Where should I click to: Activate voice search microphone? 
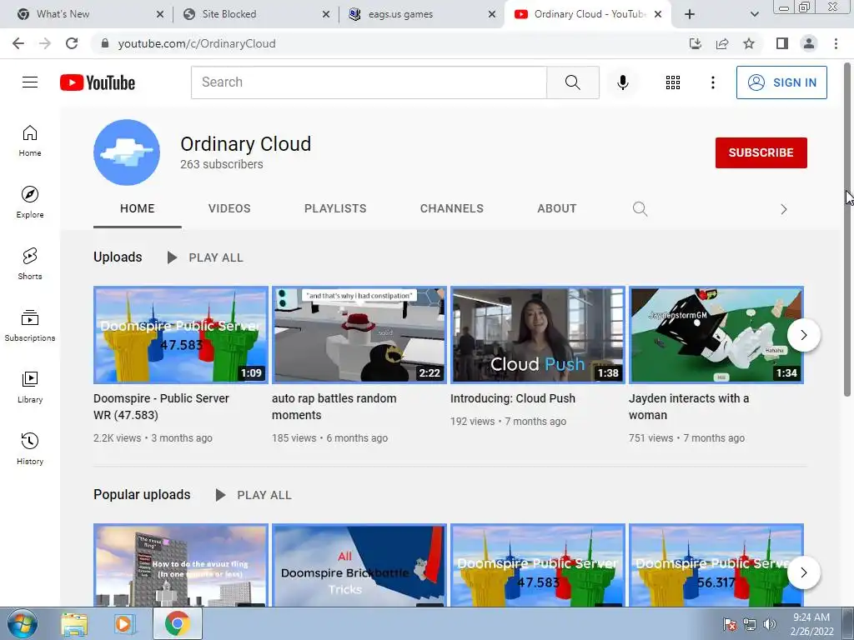pos(622,82)
